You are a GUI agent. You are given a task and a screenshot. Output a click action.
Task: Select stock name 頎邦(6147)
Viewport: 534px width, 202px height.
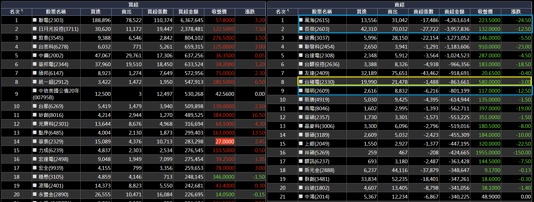point(51,73)
